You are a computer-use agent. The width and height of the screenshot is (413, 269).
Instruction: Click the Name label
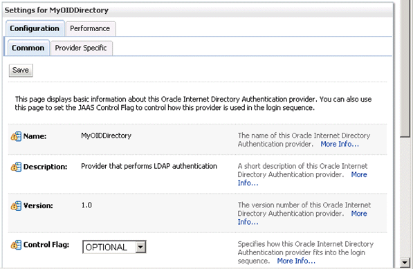tap(35, 136)
